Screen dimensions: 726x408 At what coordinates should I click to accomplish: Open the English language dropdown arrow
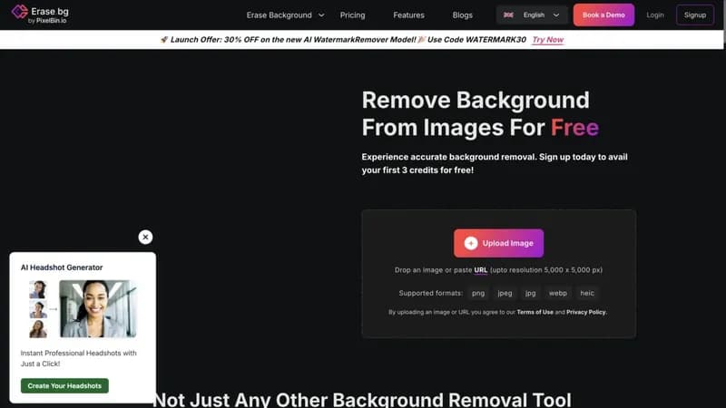(556, 15)
